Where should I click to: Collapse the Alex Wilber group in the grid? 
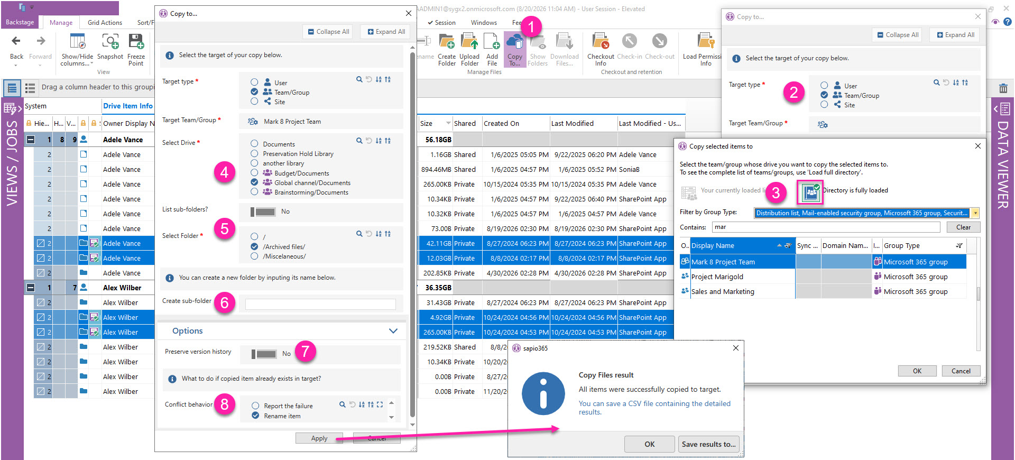[31, 288]
